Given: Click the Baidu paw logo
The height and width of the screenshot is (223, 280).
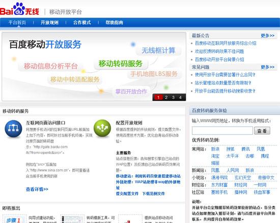Looking at the screenshot, I should pos(19,9).
